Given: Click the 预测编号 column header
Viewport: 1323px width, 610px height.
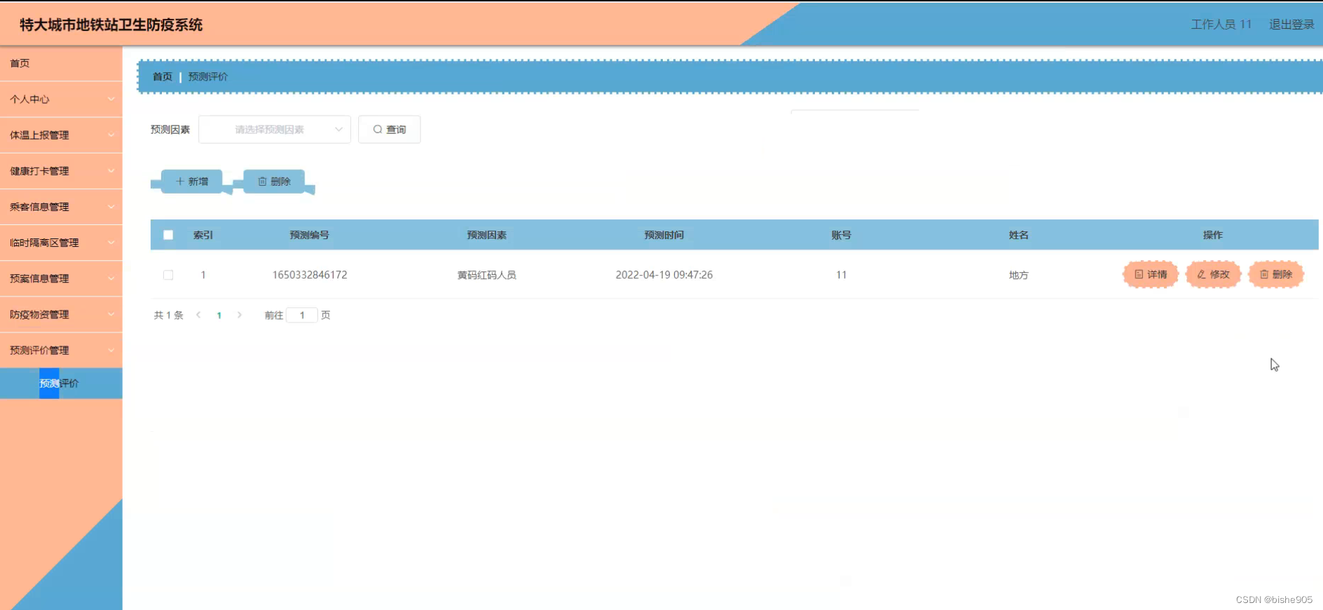Looking at the screenshot, I should 310,235.
